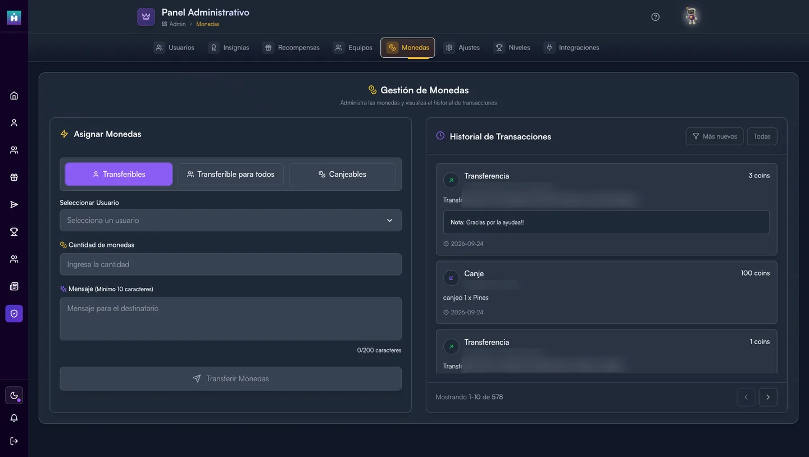Click the Canje transaction arrow icon
Image resolution: width=809 pixels, height=457 pixels.
click(x=451, y=278)
